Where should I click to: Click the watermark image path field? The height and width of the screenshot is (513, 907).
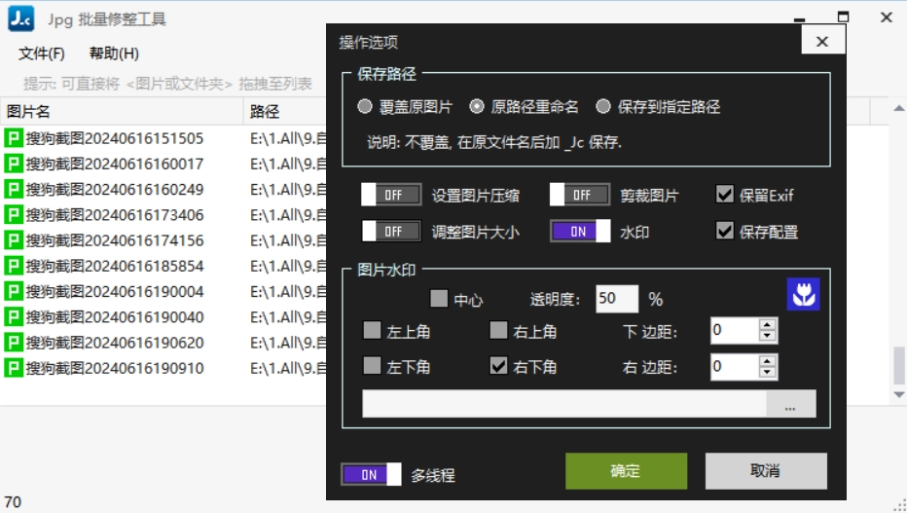point(564,404)
